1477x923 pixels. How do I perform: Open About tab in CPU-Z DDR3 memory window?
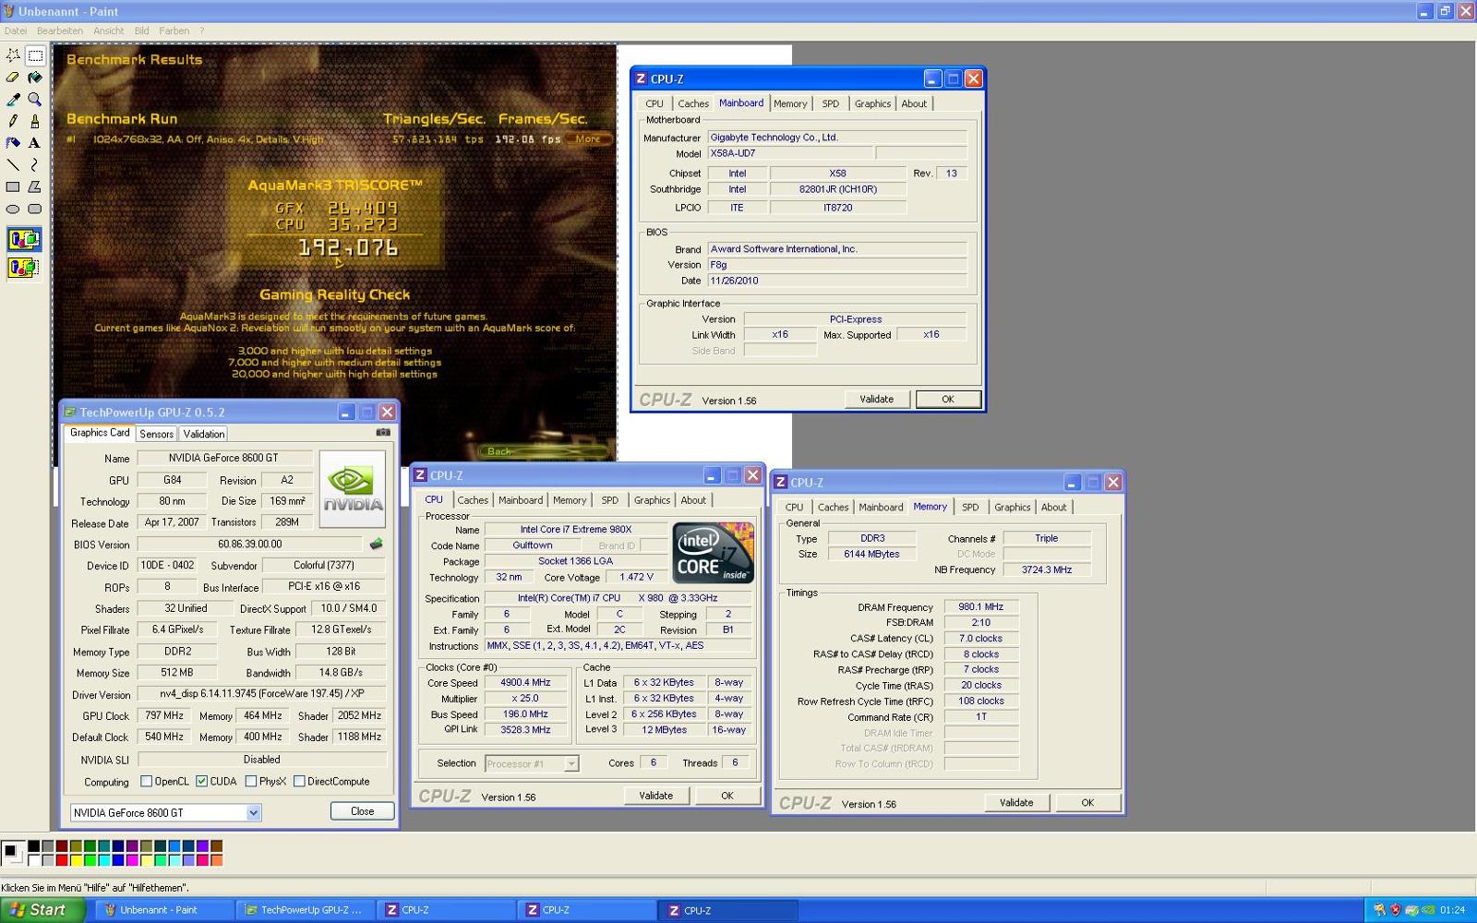[1053, 507]
